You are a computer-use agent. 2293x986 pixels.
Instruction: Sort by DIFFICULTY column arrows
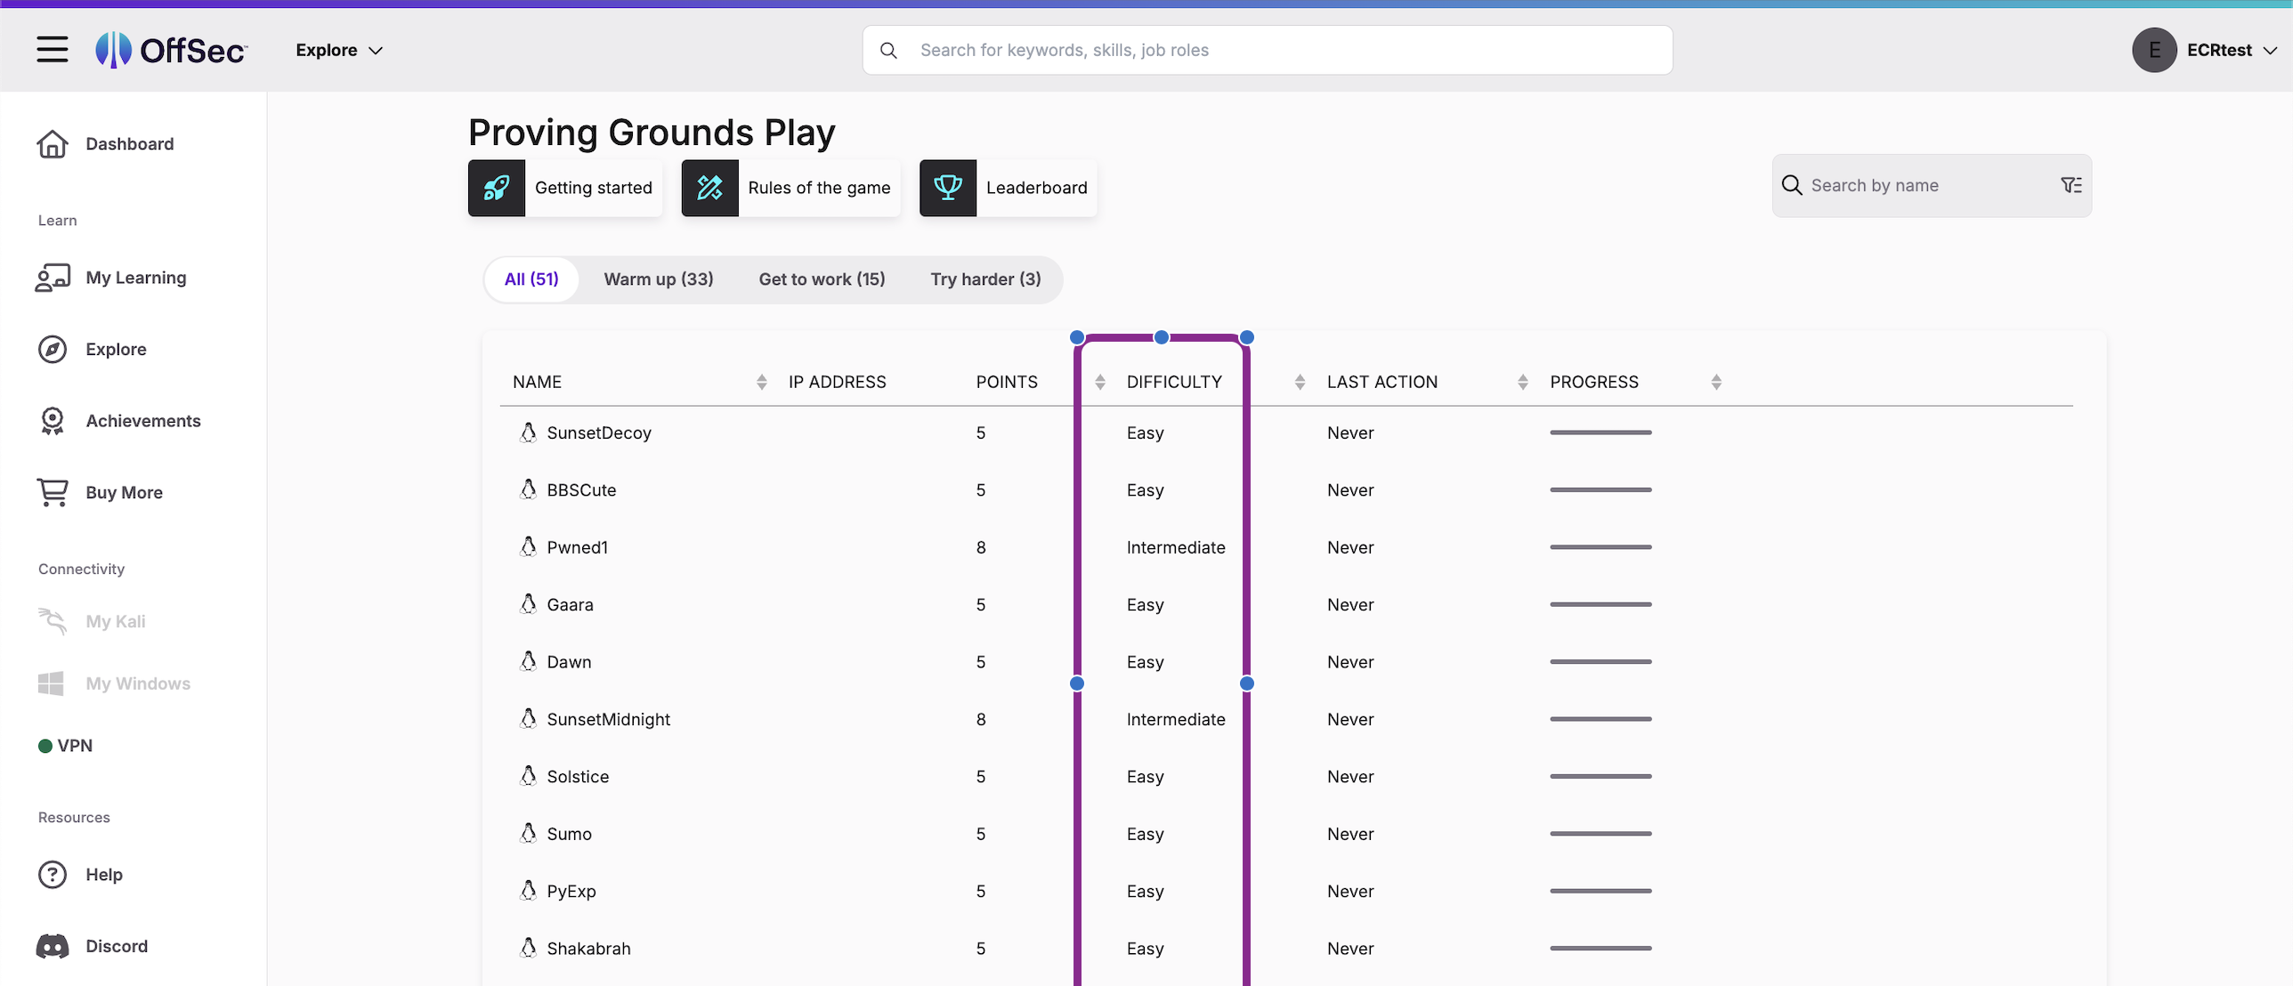pos(1300,382)
